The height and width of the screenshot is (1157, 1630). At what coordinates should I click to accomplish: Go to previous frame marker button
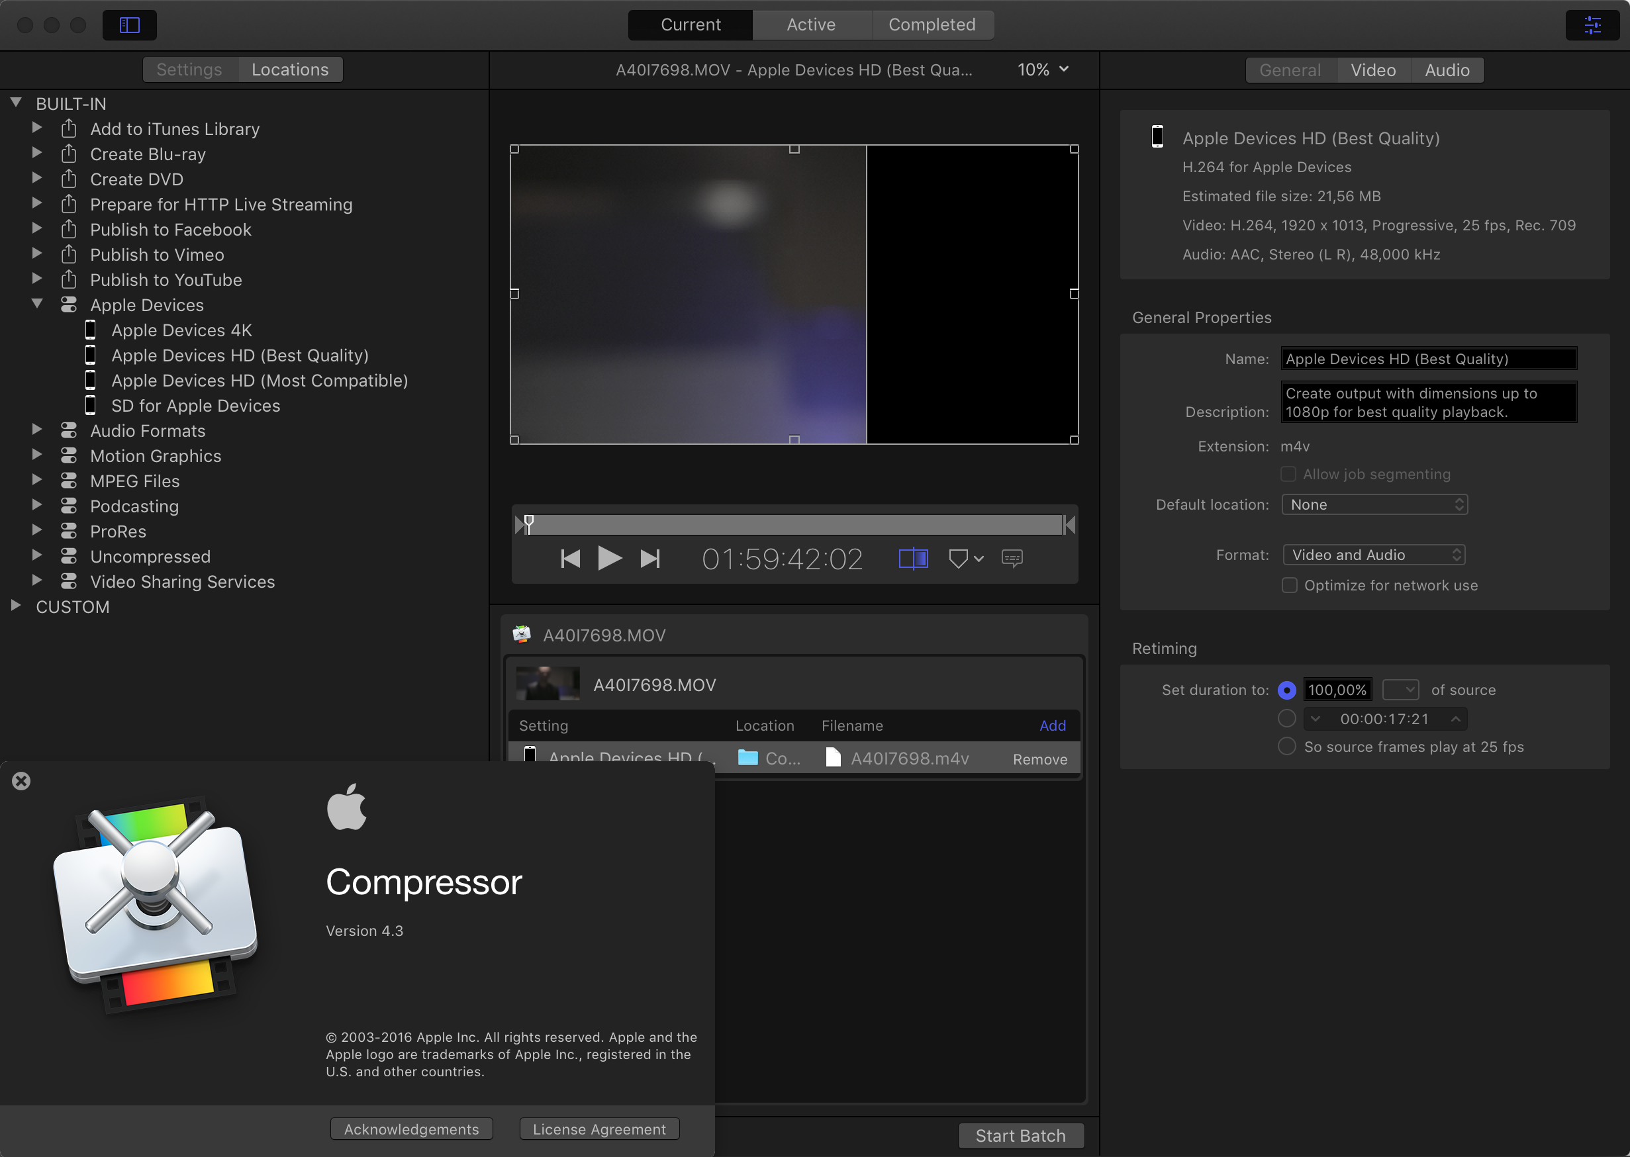coord(570,559)
